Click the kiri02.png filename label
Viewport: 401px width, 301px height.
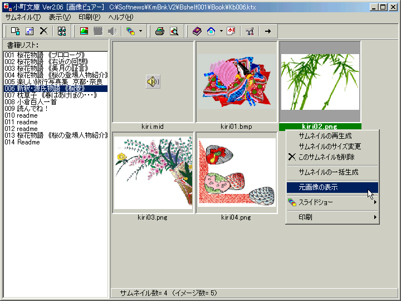[320, 126]
